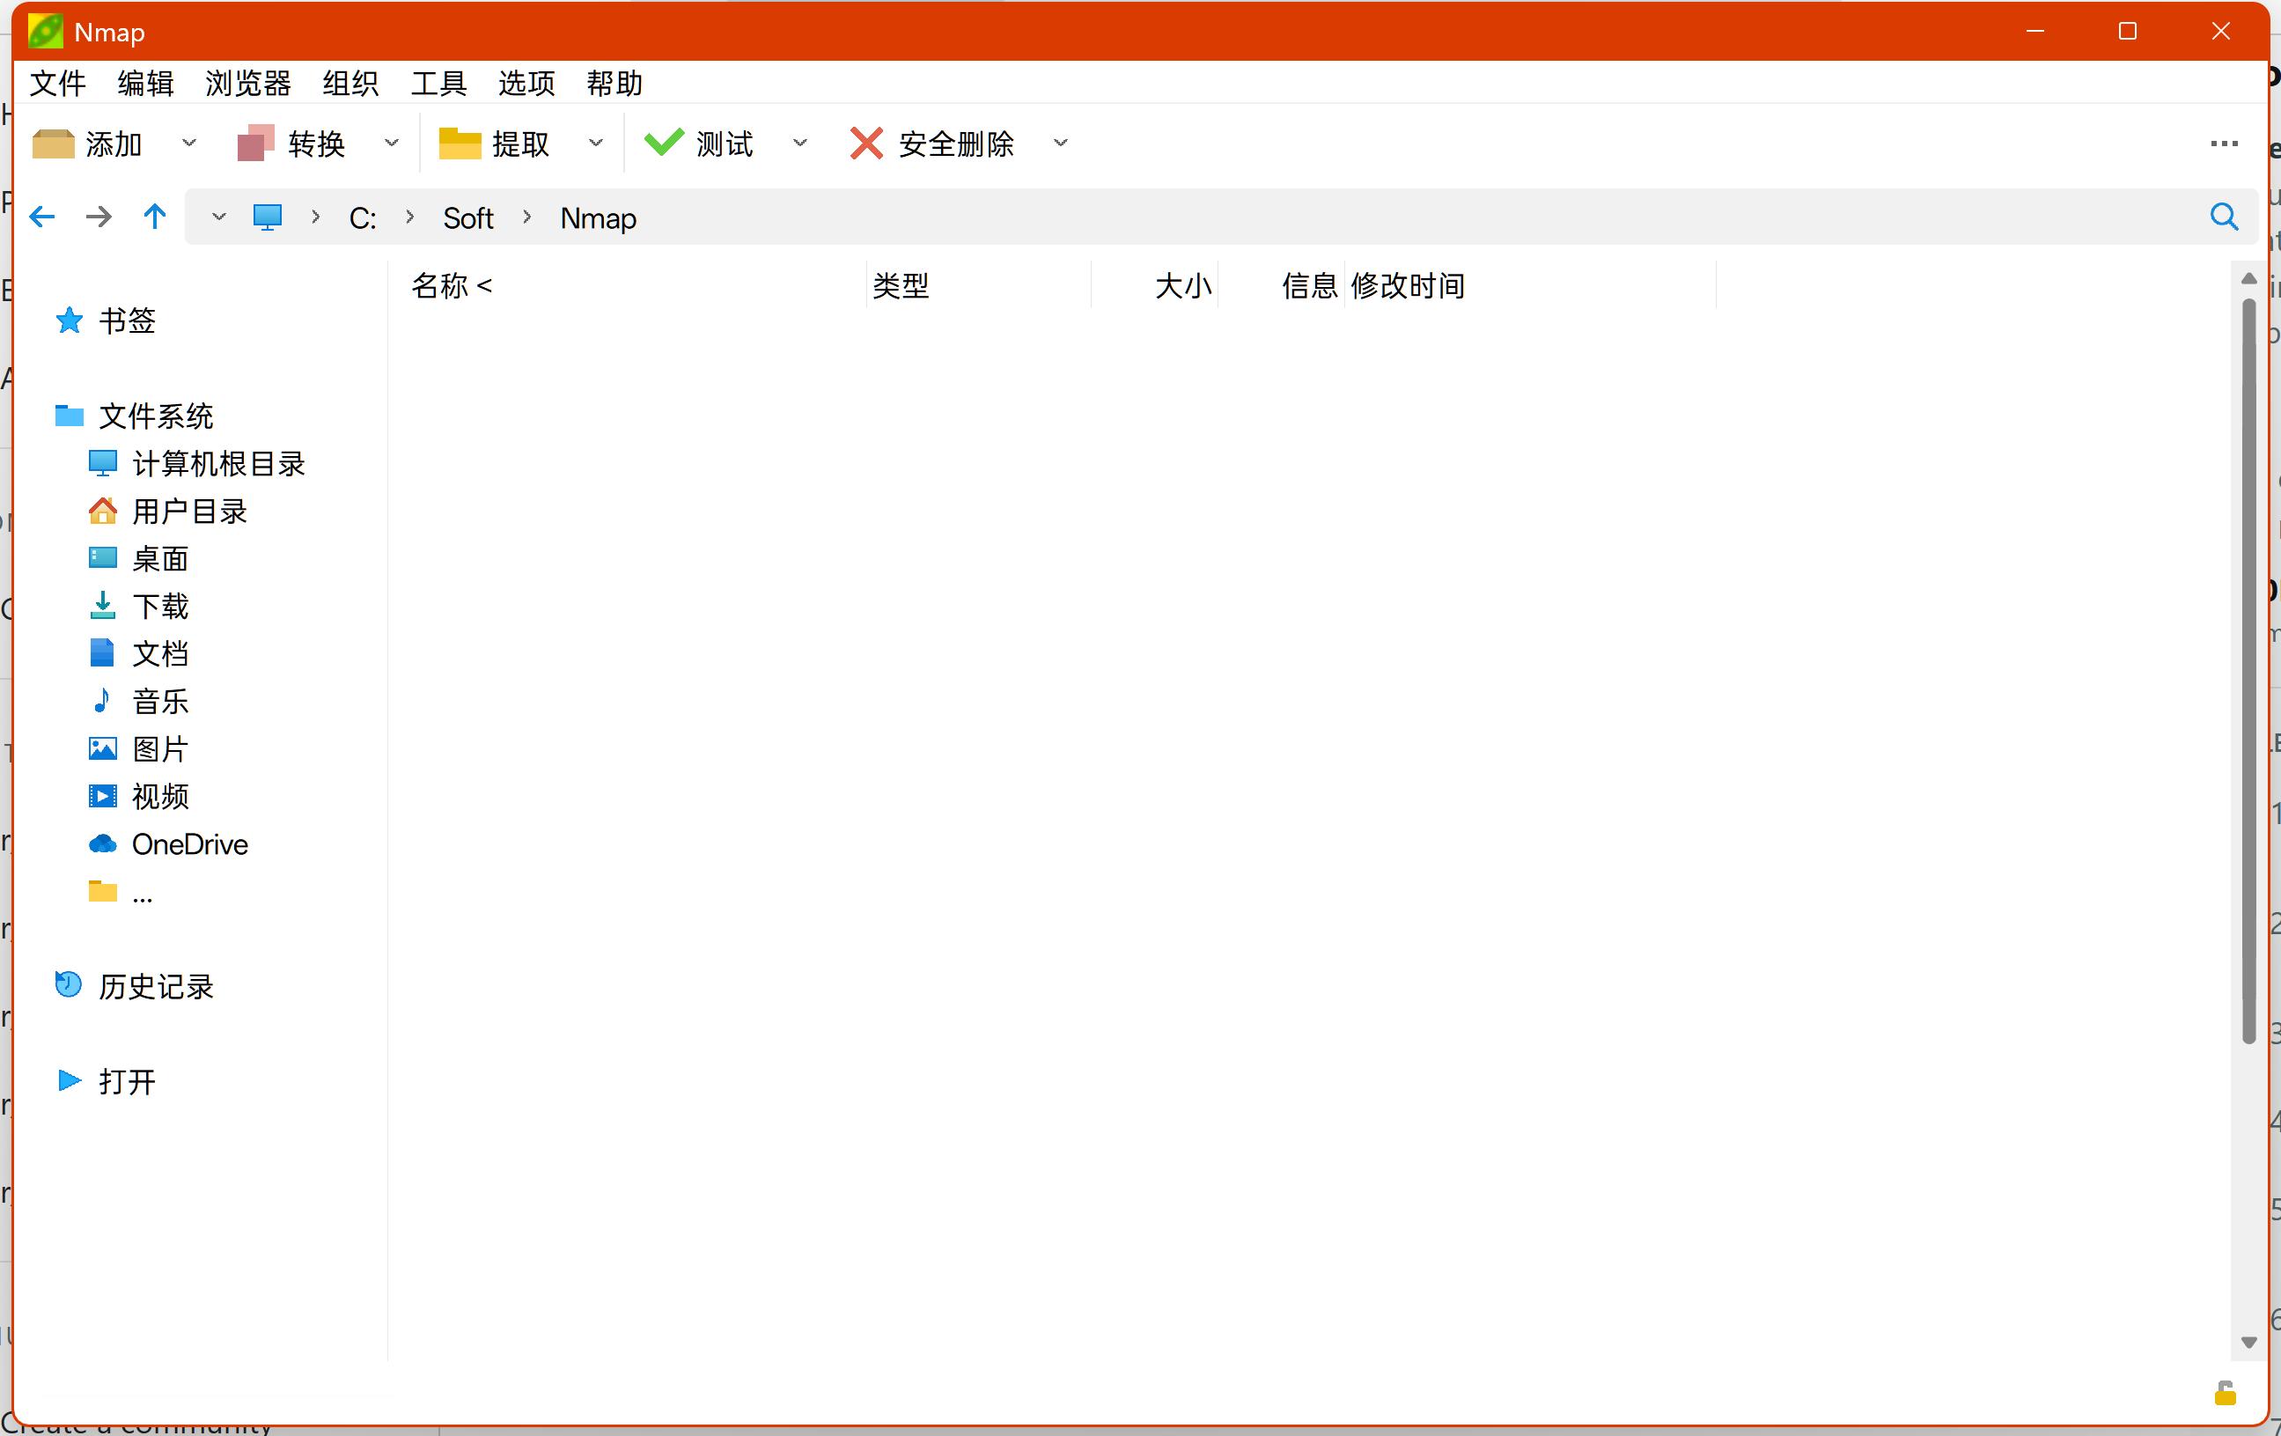Expand the Extract (提取) dropdown arrow
This screenshot has width=2281, height=1436.
point(596,143)
